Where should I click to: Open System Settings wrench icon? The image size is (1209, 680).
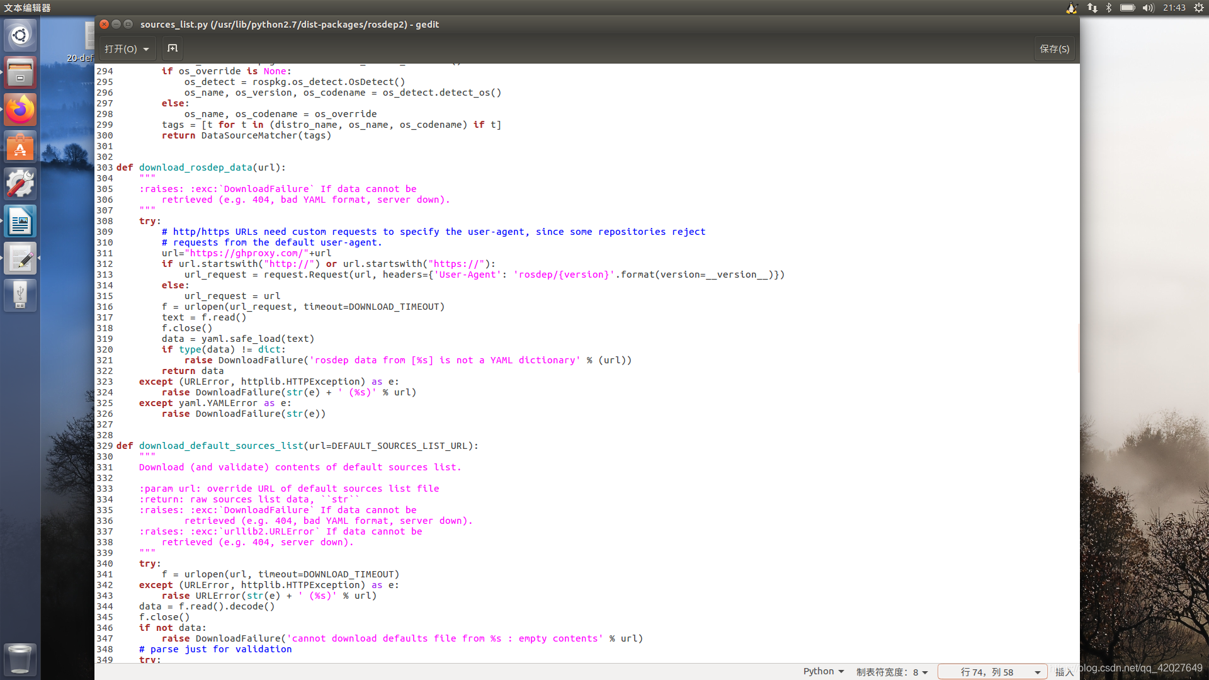(20, 184)
